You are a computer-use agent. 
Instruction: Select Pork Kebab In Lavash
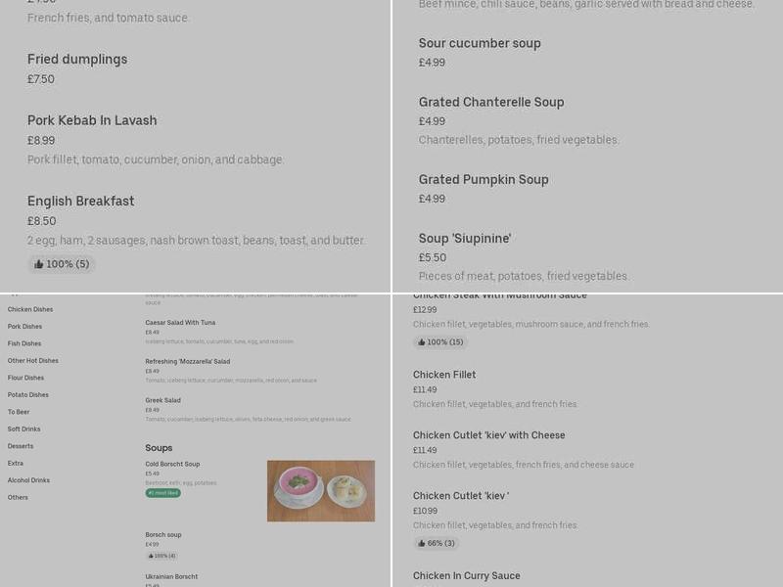91,120
